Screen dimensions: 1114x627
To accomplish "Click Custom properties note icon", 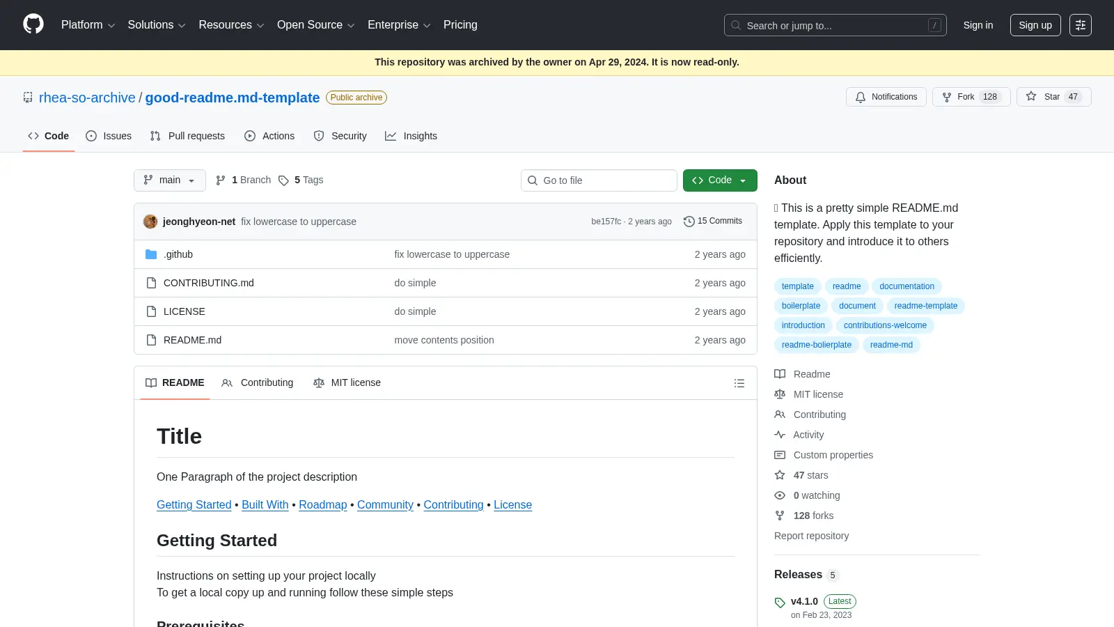I will pyautogui.click(x=780, y=455).
